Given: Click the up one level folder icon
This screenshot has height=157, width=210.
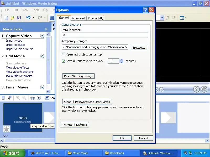Looking at the screenshot, I should [167, 18].
